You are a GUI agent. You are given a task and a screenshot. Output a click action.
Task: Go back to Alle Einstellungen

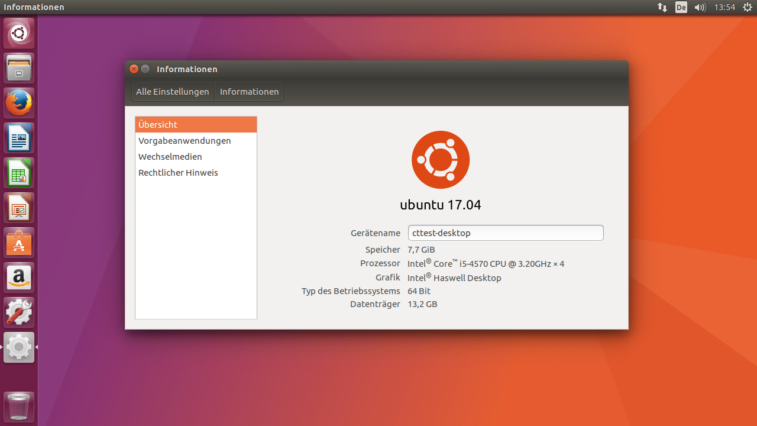pyautogui.click(x=173, y=92)
